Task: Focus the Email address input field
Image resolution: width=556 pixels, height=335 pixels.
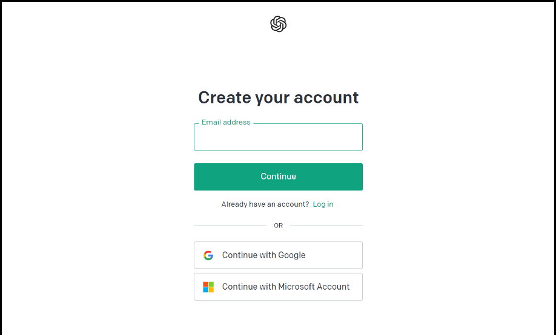Action: (x=279, y=137)
